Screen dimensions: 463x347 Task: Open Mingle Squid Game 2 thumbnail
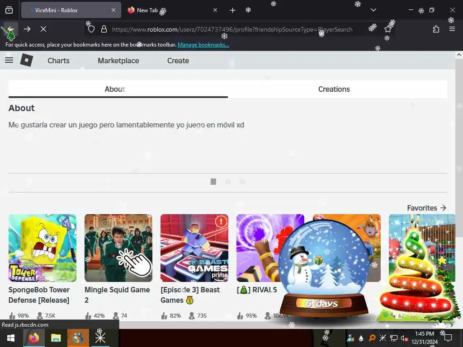coord(118,248)
